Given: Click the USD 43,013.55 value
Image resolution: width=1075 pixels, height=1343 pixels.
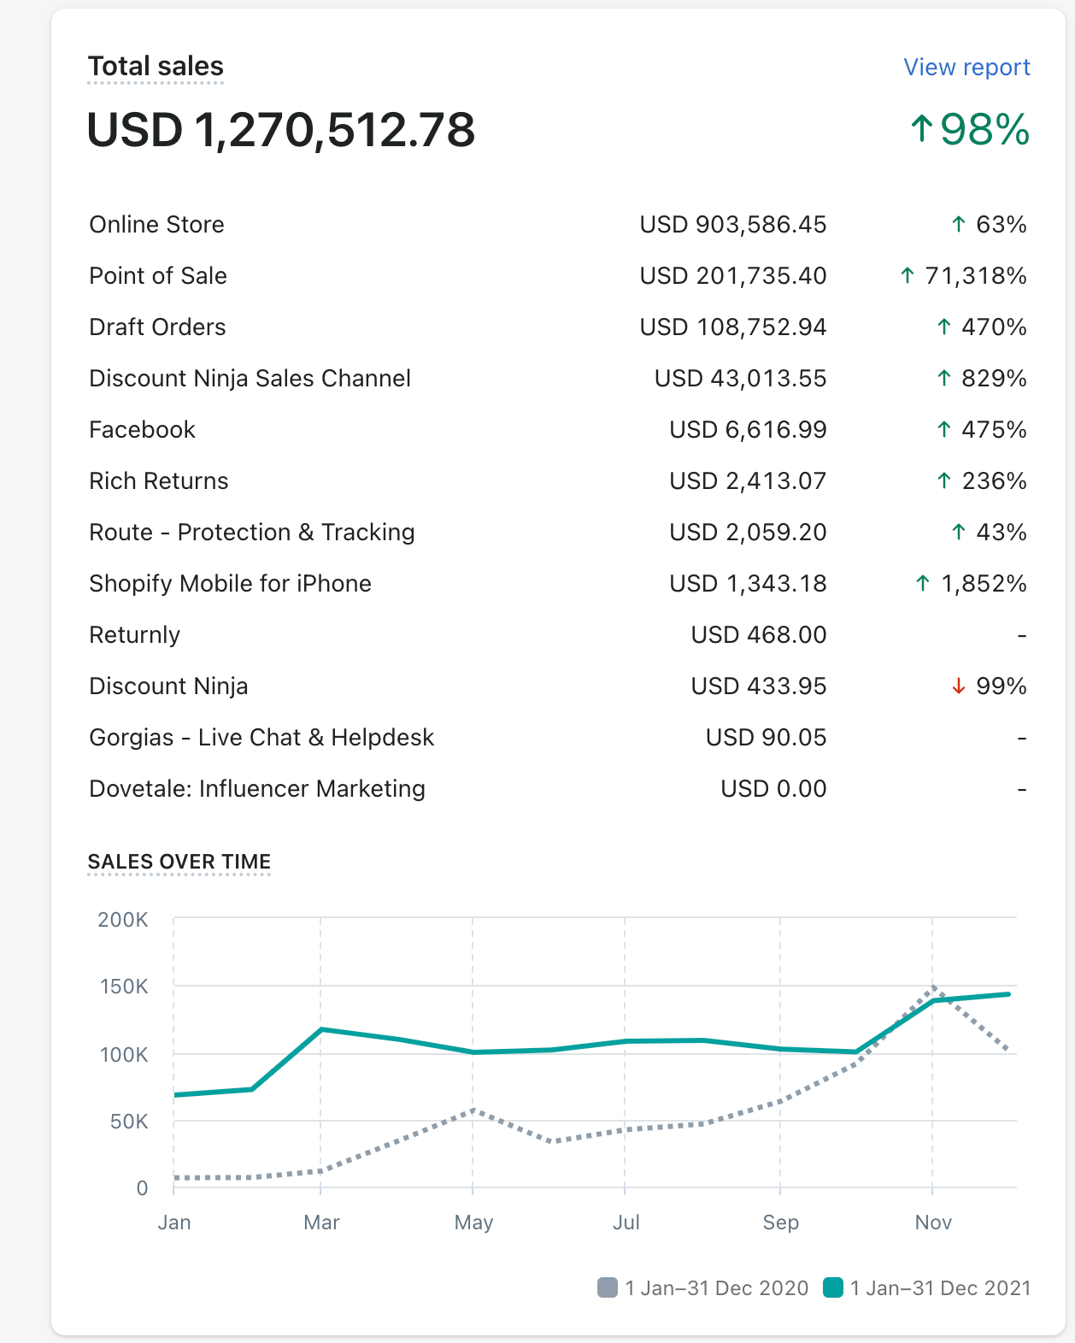Looking at the screenshot, I should tap(741, 379).
